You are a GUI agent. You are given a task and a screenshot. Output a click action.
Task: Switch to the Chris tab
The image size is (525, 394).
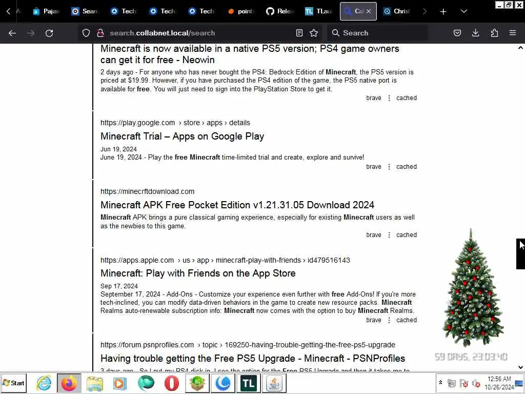397,11
